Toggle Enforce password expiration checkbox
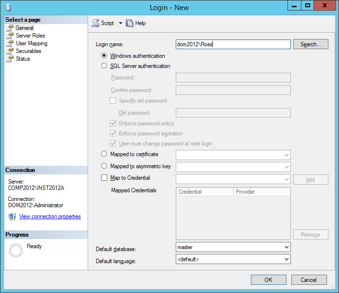 113,133
